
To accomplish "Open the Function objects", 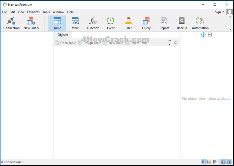I will point(93,24).
